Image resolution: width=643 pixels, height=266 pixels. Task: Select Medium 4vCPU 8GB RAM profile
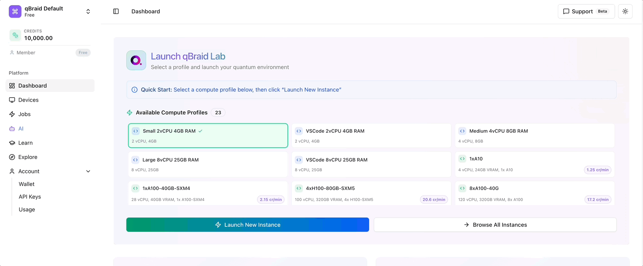click(x=535, y=136)
